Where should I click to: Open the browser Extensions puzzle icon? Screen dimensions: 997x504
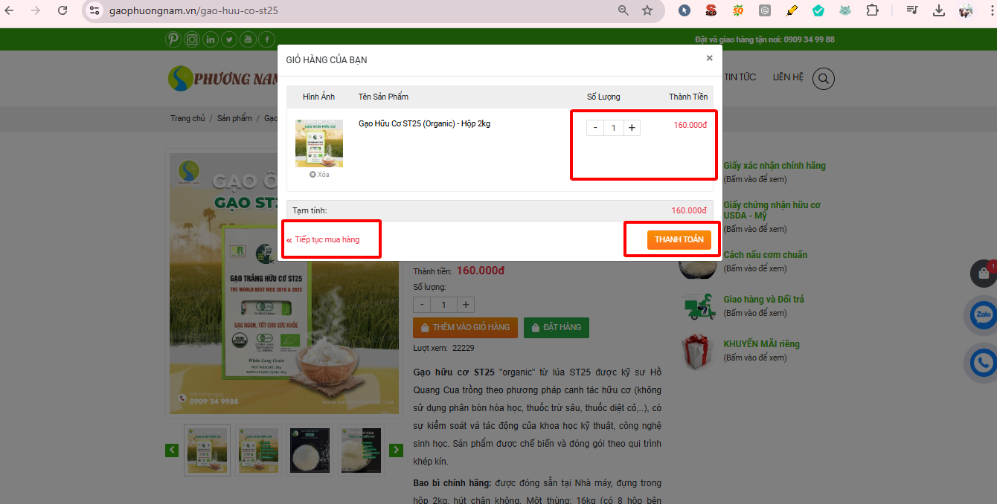click(873, 10)
